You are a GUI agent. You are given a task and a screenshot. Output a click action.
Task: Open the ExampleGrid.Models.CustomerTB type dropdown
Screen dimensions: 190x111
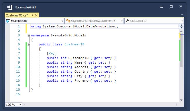coord(122,21)
